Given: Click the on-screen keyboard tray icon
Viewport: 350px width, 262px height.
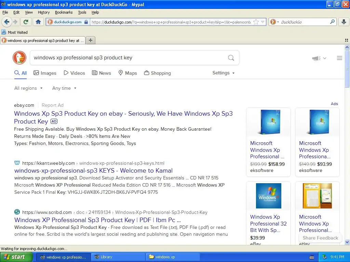Looking at the screenshot, I should coord(312,257).
